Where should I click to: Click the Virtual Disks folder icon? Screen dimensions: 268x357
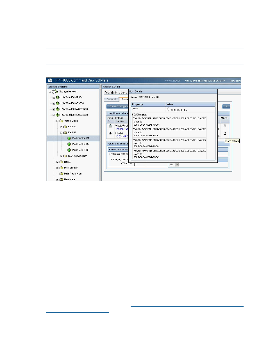61,121
